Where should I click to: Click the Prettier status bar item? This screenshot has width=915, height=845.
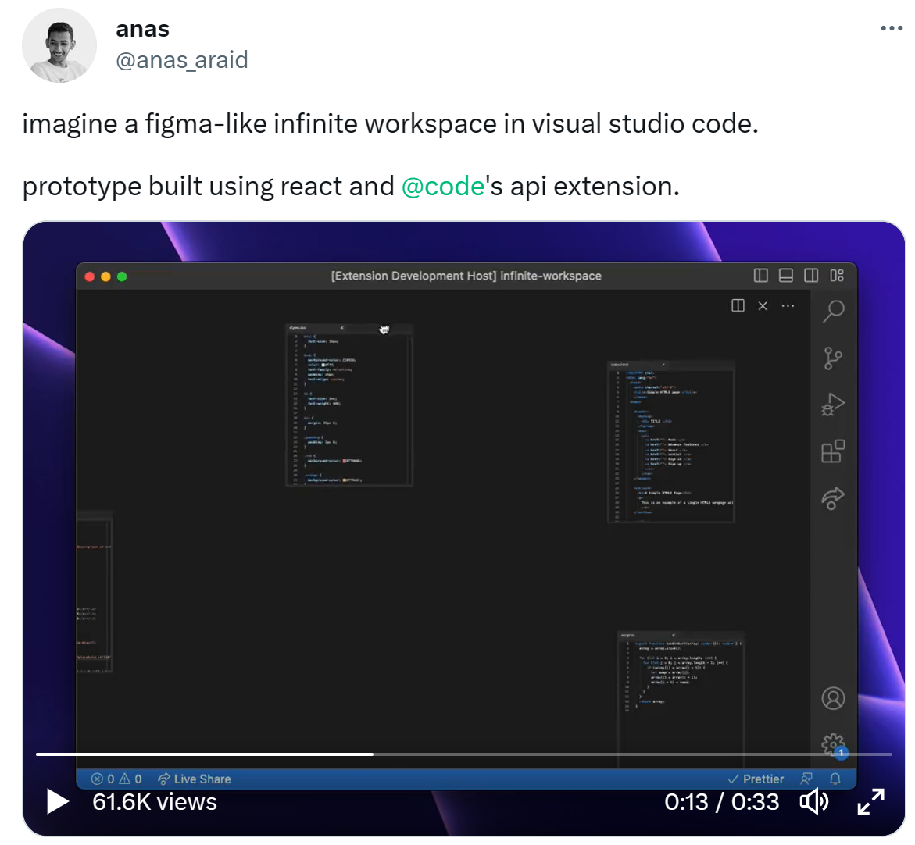click(x=756, y=779)
